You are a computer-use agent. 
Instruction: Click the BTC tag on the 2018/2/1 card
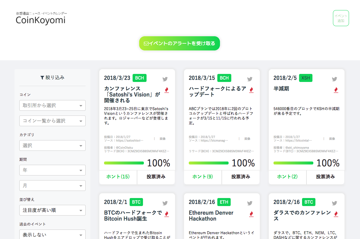[x=136, y=202]
